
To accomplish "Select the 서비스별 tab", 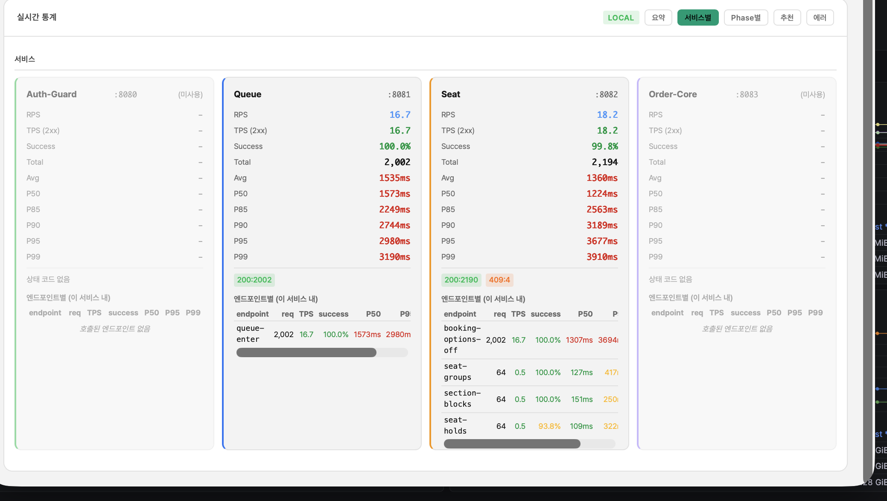I will click(x=697, y=17).
